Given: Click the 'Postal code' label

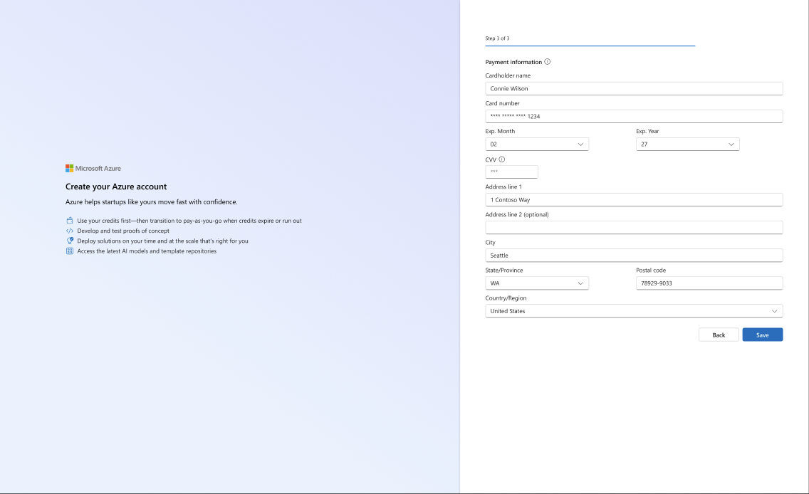Looking at the screenshot, I should click(651, 270).
